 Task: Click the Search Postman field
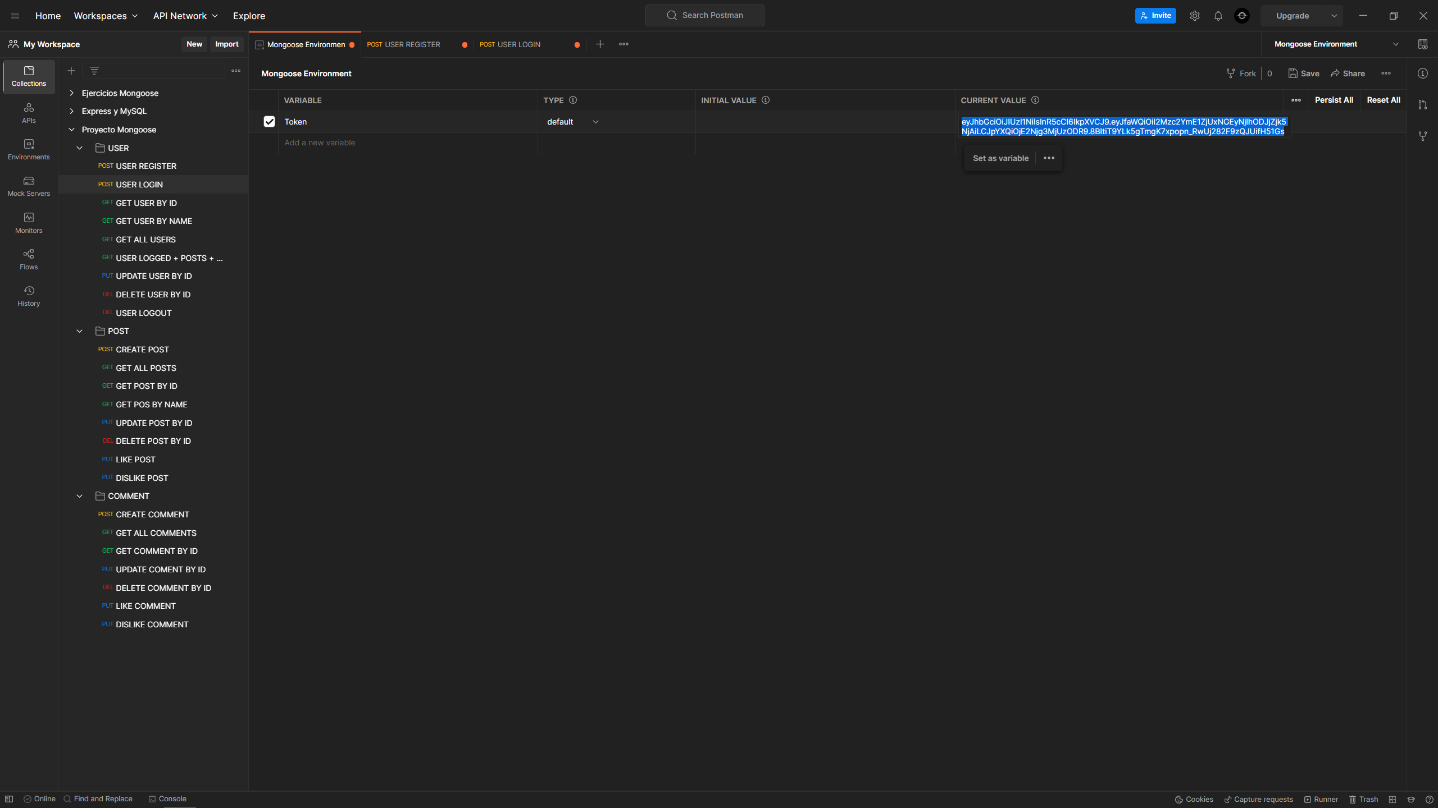coord(704,15)
